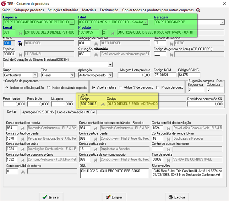Click the Gravar button
This screenshot has width=229, height=201.
click(x=51, y=197)
